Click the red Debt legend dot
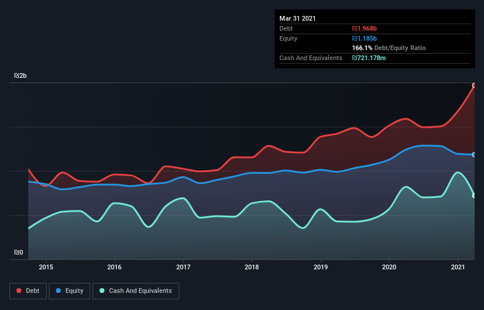This screenshot has width=484, height=310. [19, 291]
